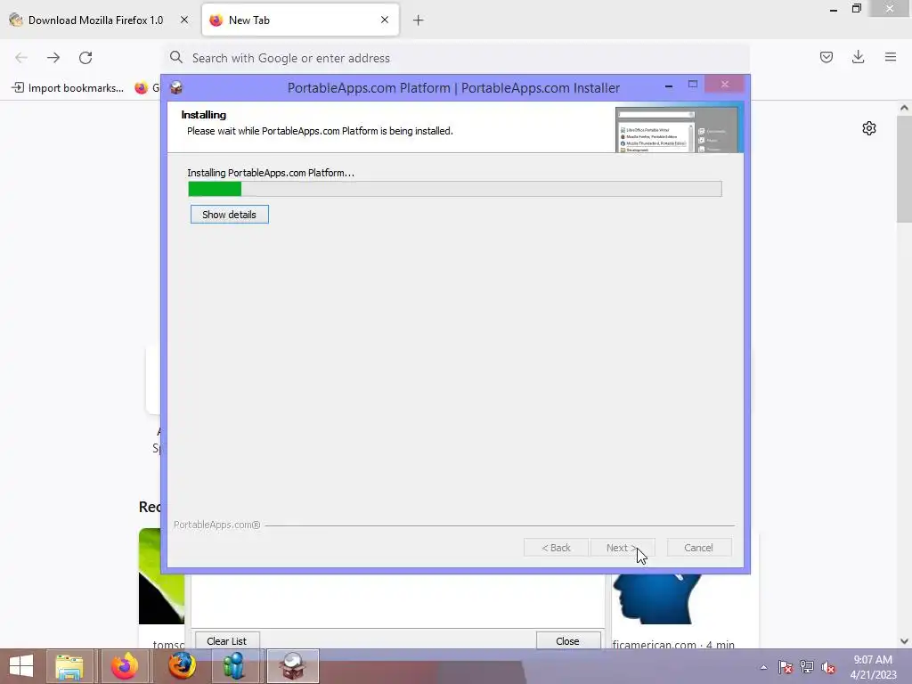
Task: Open modern Firefox in the taskbar
Action: (x=125, y=666)
